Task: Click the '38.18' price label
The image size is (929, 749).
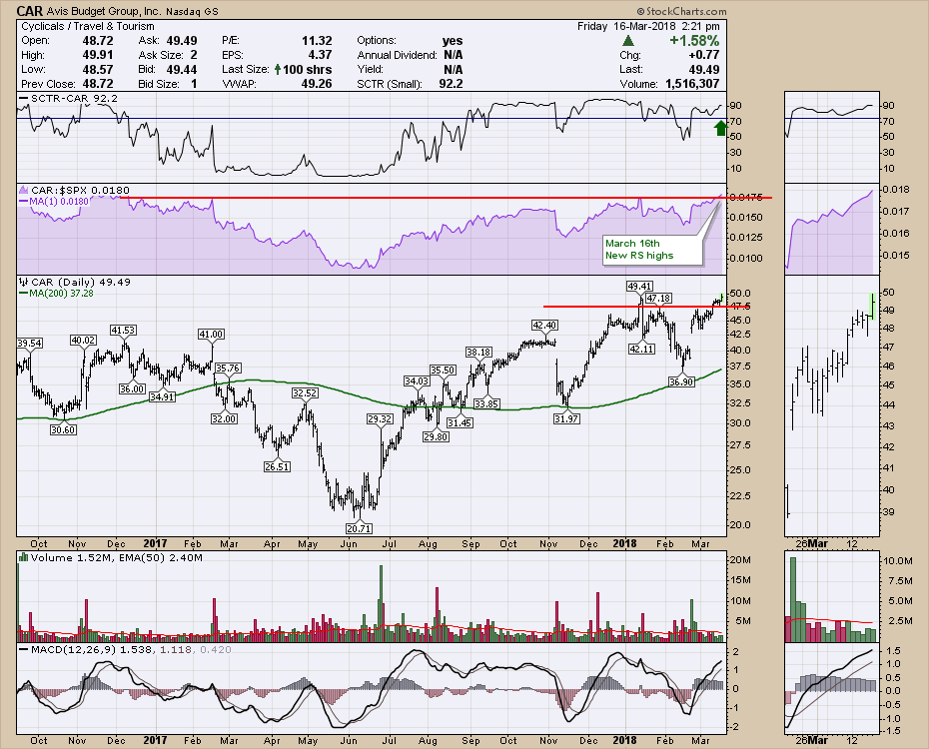Action: pos(478,352)
